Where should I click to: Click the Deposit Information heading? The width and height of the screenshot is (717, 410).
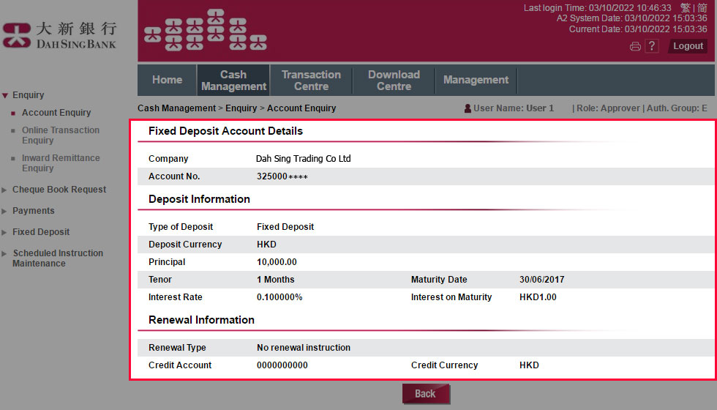(x=199, y=199)
